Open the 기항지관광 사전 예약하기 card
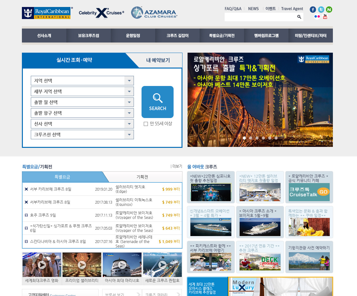This screenshot has height=296, width=357. (309, 257)
